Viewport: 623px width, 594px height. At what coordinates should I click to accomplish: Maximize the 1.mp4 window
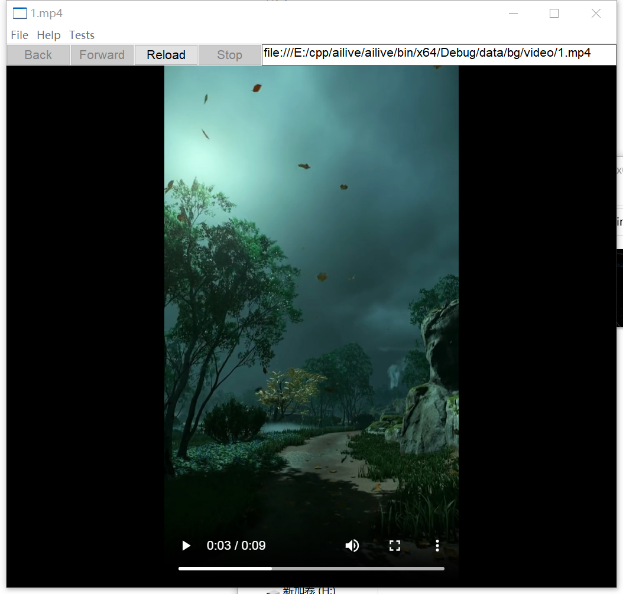(554, 14)
